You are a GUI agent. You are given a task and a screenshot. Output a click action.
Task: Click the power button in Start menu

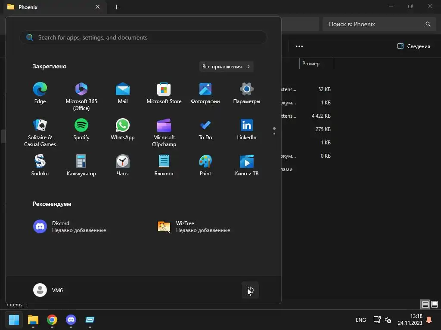[x=250, y=290]
